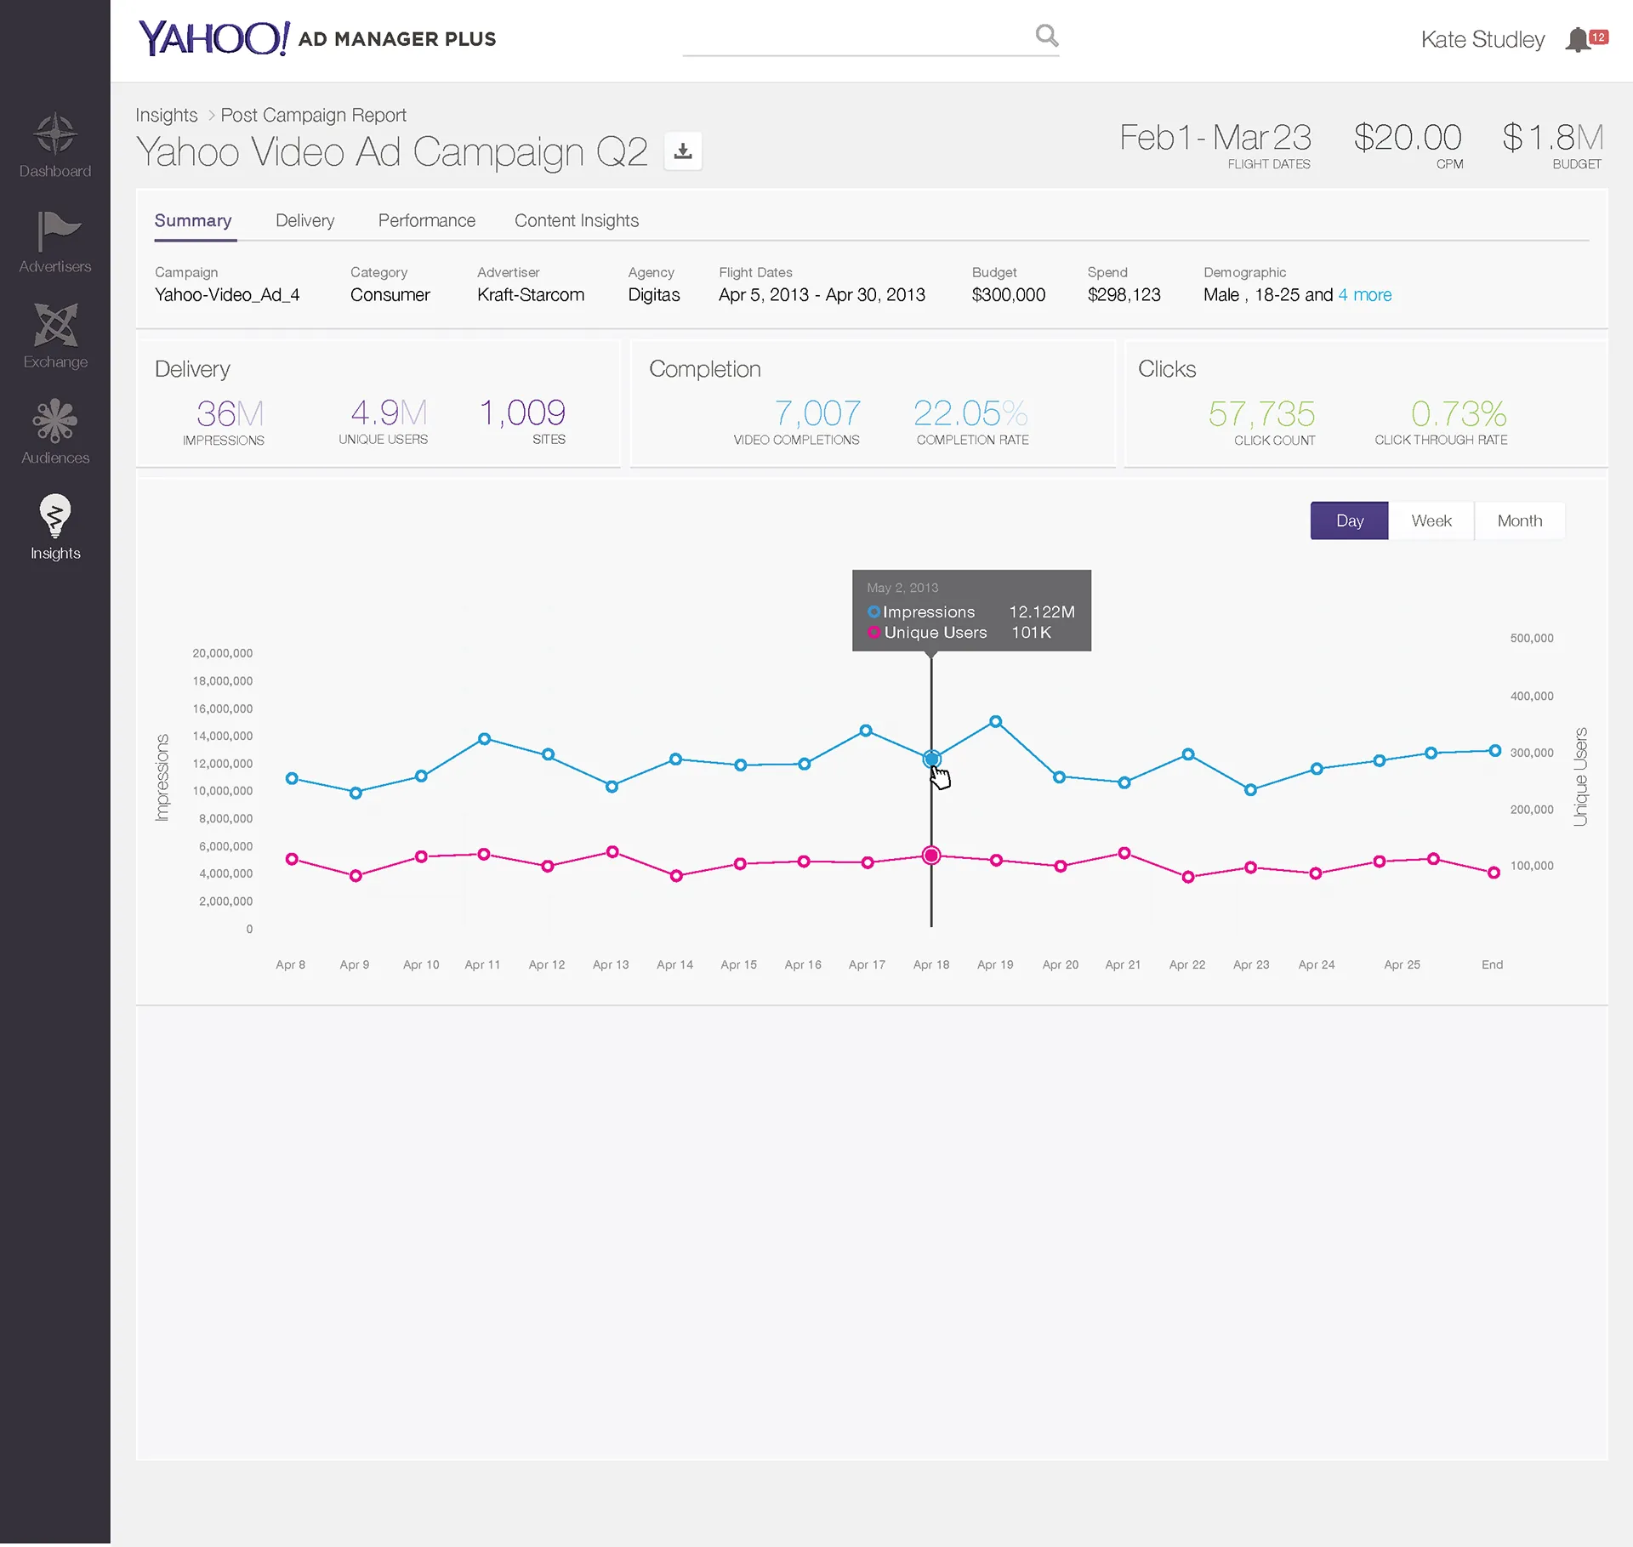Click the Apr 19 Impressions data point
Image resolution: width=1633 pixels, height=1547 pixels.
995,721
